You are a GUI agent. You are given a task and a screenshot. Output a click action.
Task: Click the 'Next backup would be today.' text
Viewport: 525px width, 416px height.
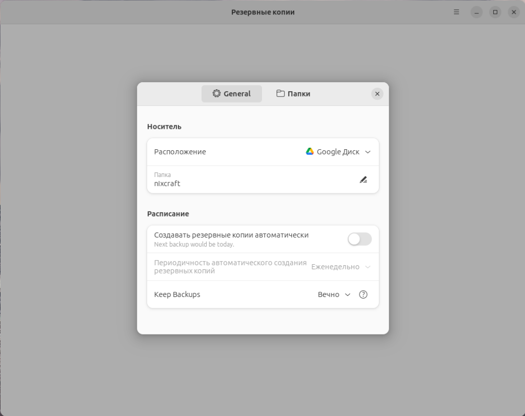pyautogui.click(x=194, y=245)
